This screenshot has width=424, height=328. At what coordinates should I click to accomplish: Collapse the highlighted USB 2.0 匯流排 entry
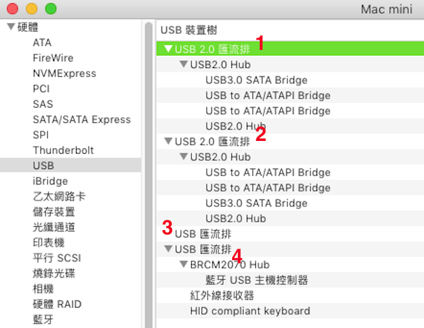point(168,49)
